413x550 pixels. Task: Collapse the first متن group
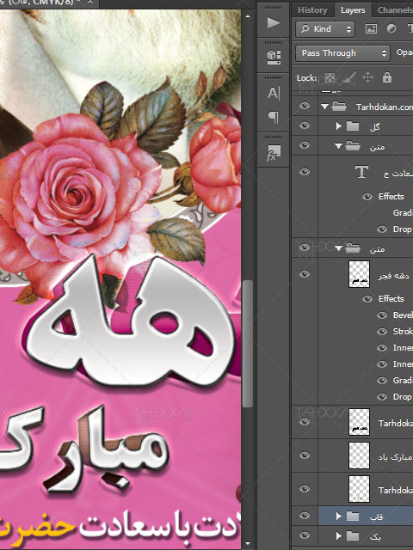(x=338, y=146)
